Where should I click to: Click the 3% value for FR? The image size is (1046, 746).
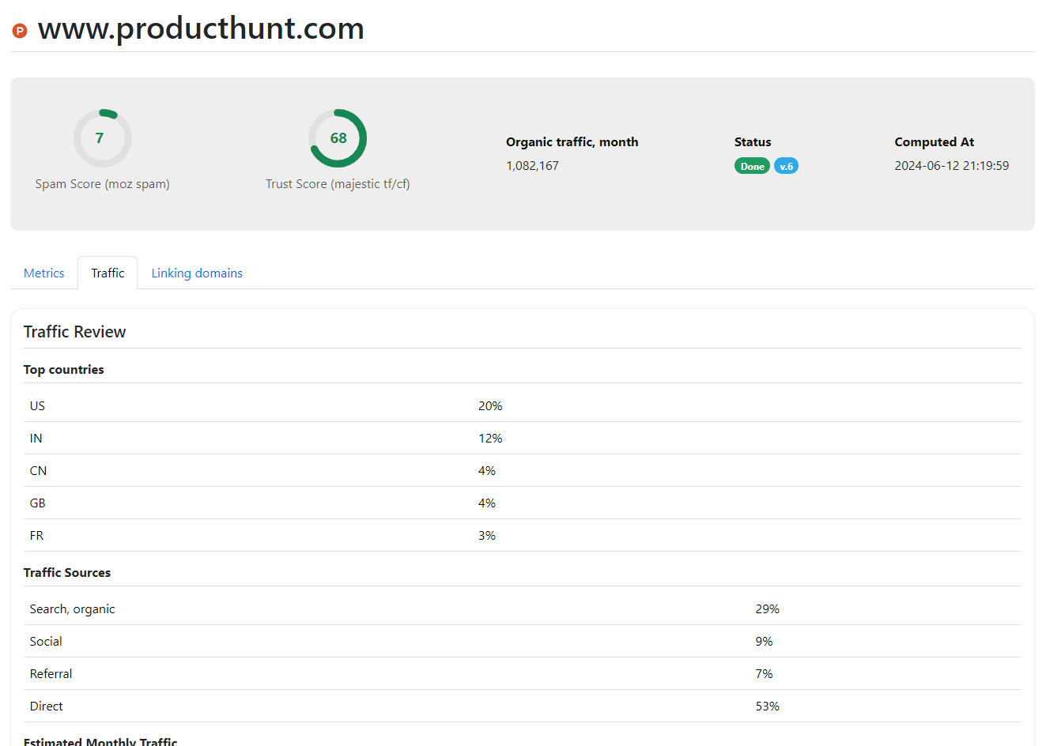click(487, 536)
